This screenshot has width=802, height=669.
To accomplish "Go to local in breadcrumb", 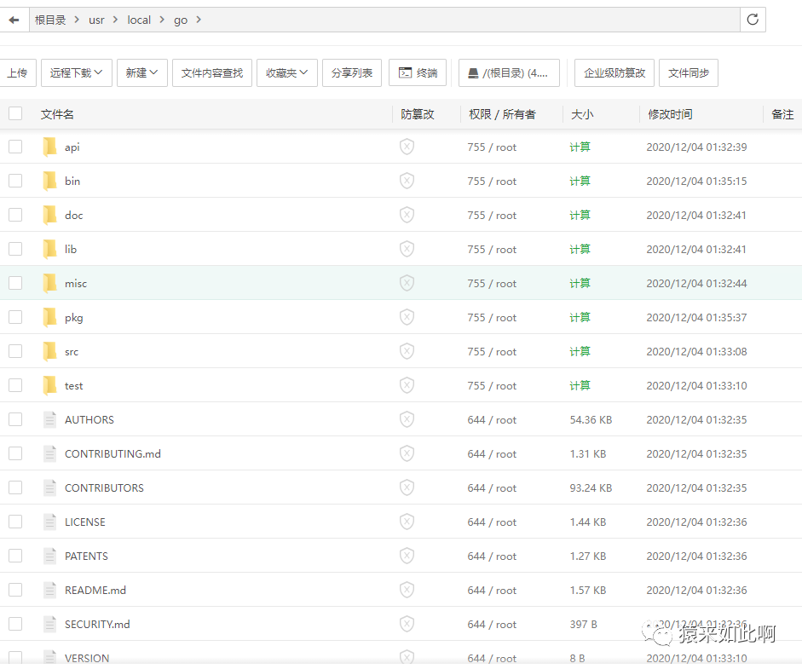I will point(139,20).
